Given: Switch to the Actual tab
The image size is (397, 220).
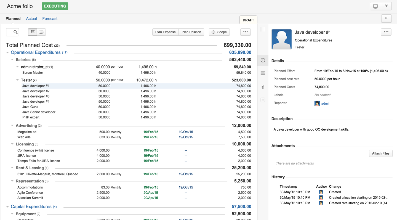Looking at the screenshot, I should tap(31, 19).
